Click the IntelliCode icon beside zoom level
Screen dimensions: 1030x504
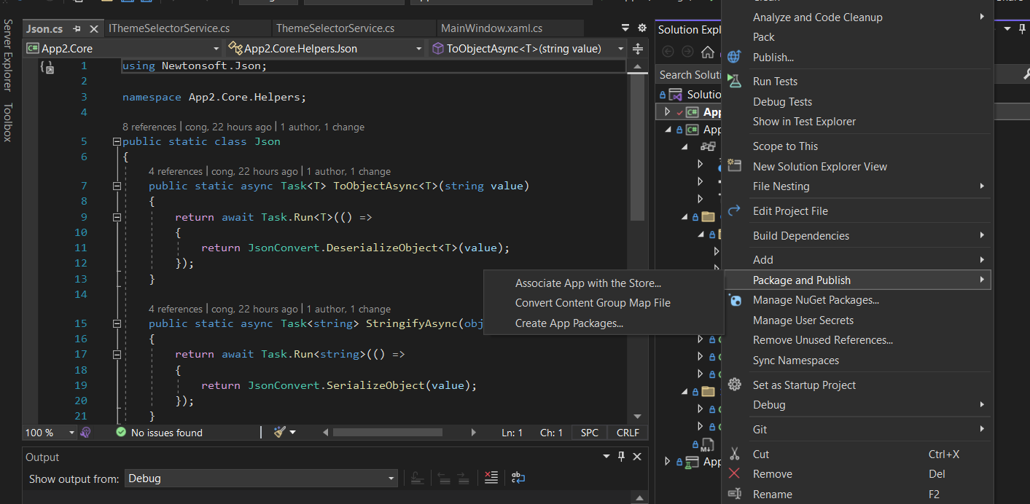click(86, 433)
